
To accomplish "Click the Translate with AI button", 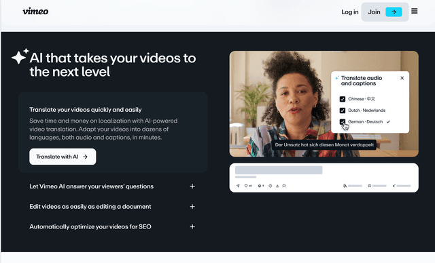I will point(63,157).
